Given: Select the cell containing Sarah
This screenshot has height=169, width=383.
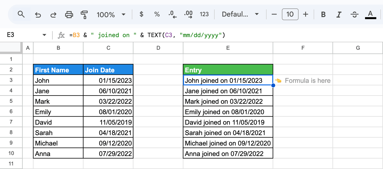Looking at the screenshot, I should point(58,133).
